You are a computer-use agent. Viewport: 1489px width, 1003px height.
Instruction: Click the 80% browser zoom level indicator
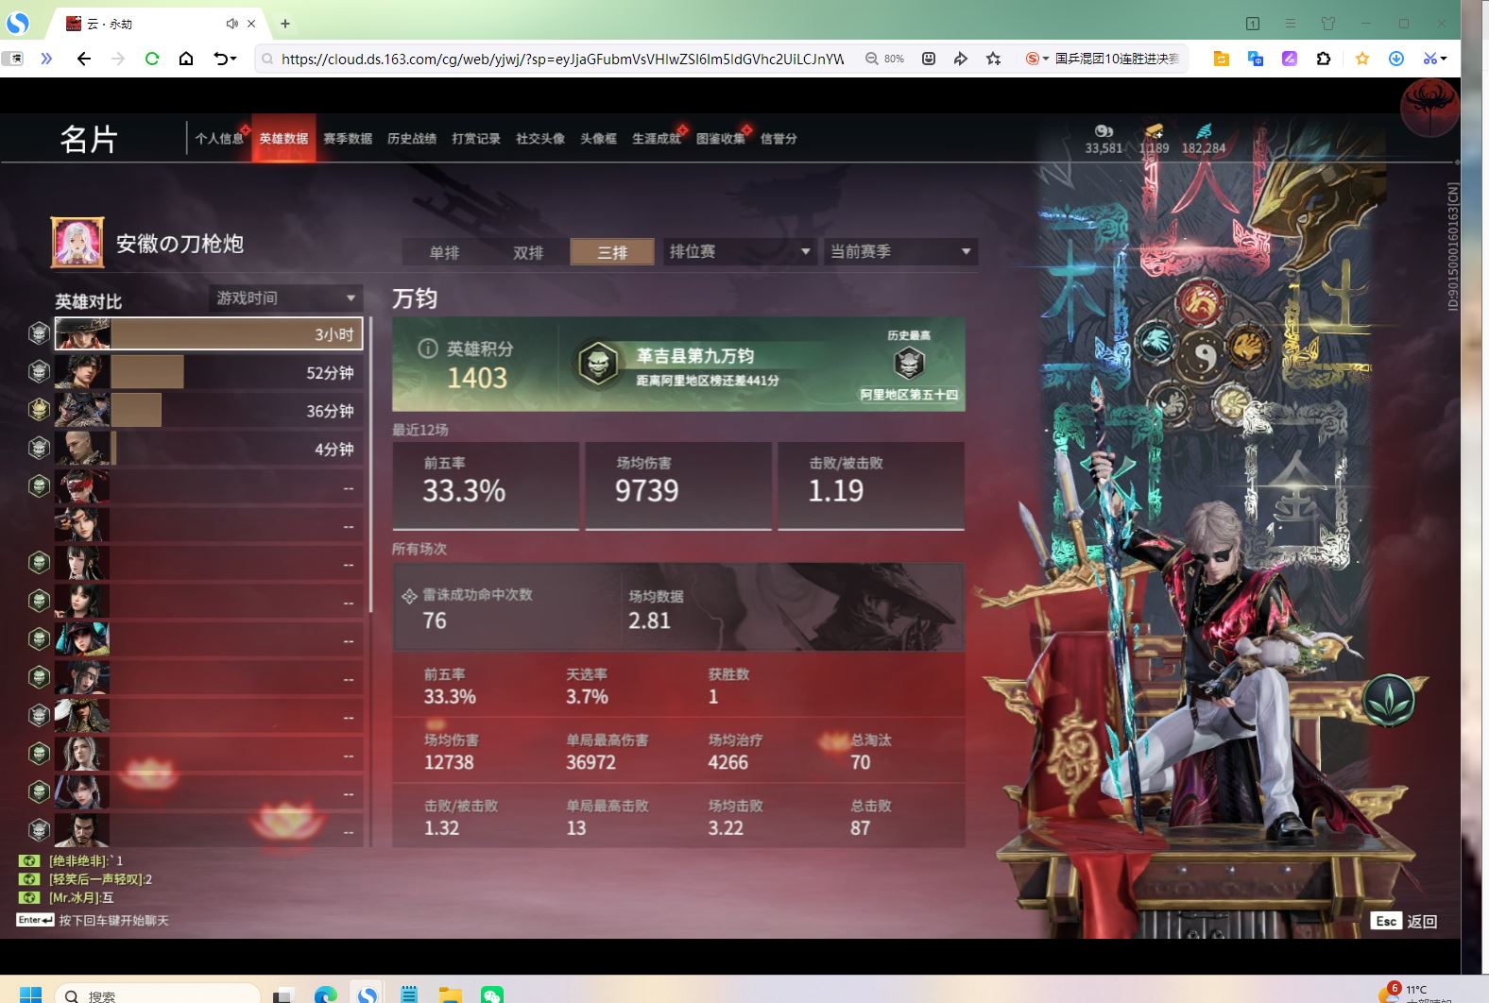886,59
